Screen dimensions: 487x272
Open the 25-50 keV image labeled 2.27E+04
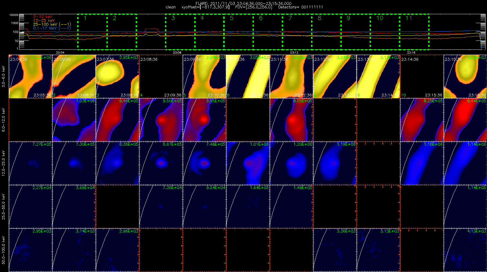(x=30, y=207)
